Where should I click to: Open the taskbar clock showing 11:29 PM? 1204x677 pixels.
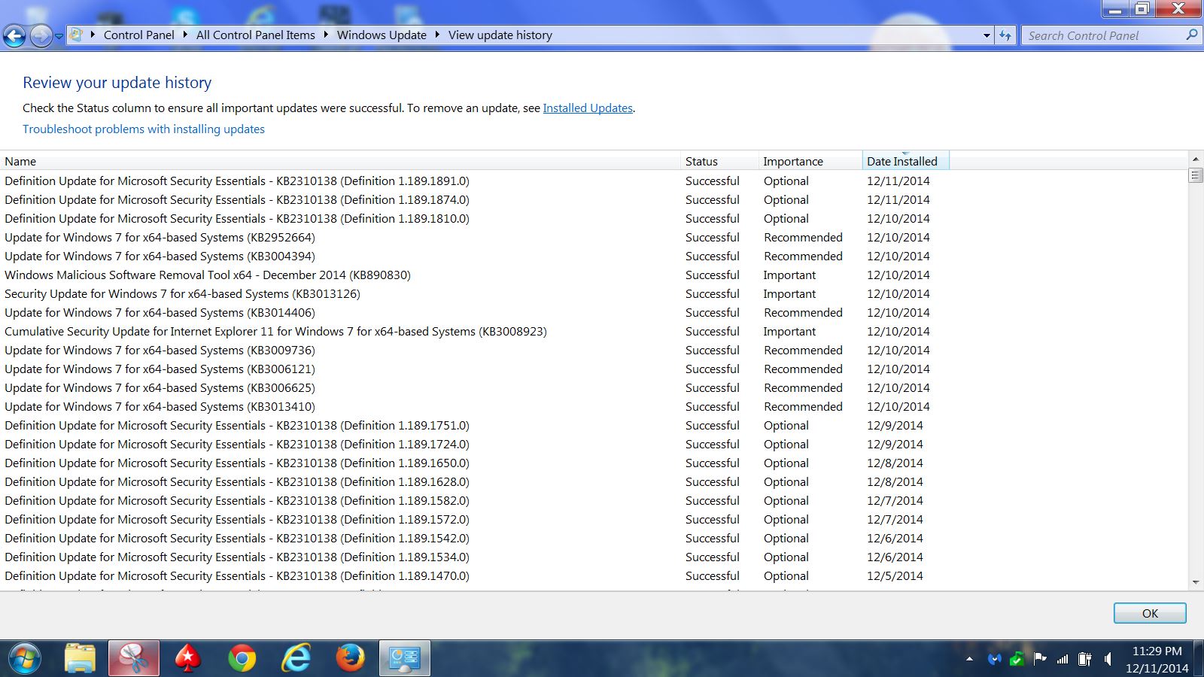pos(1157,659)
